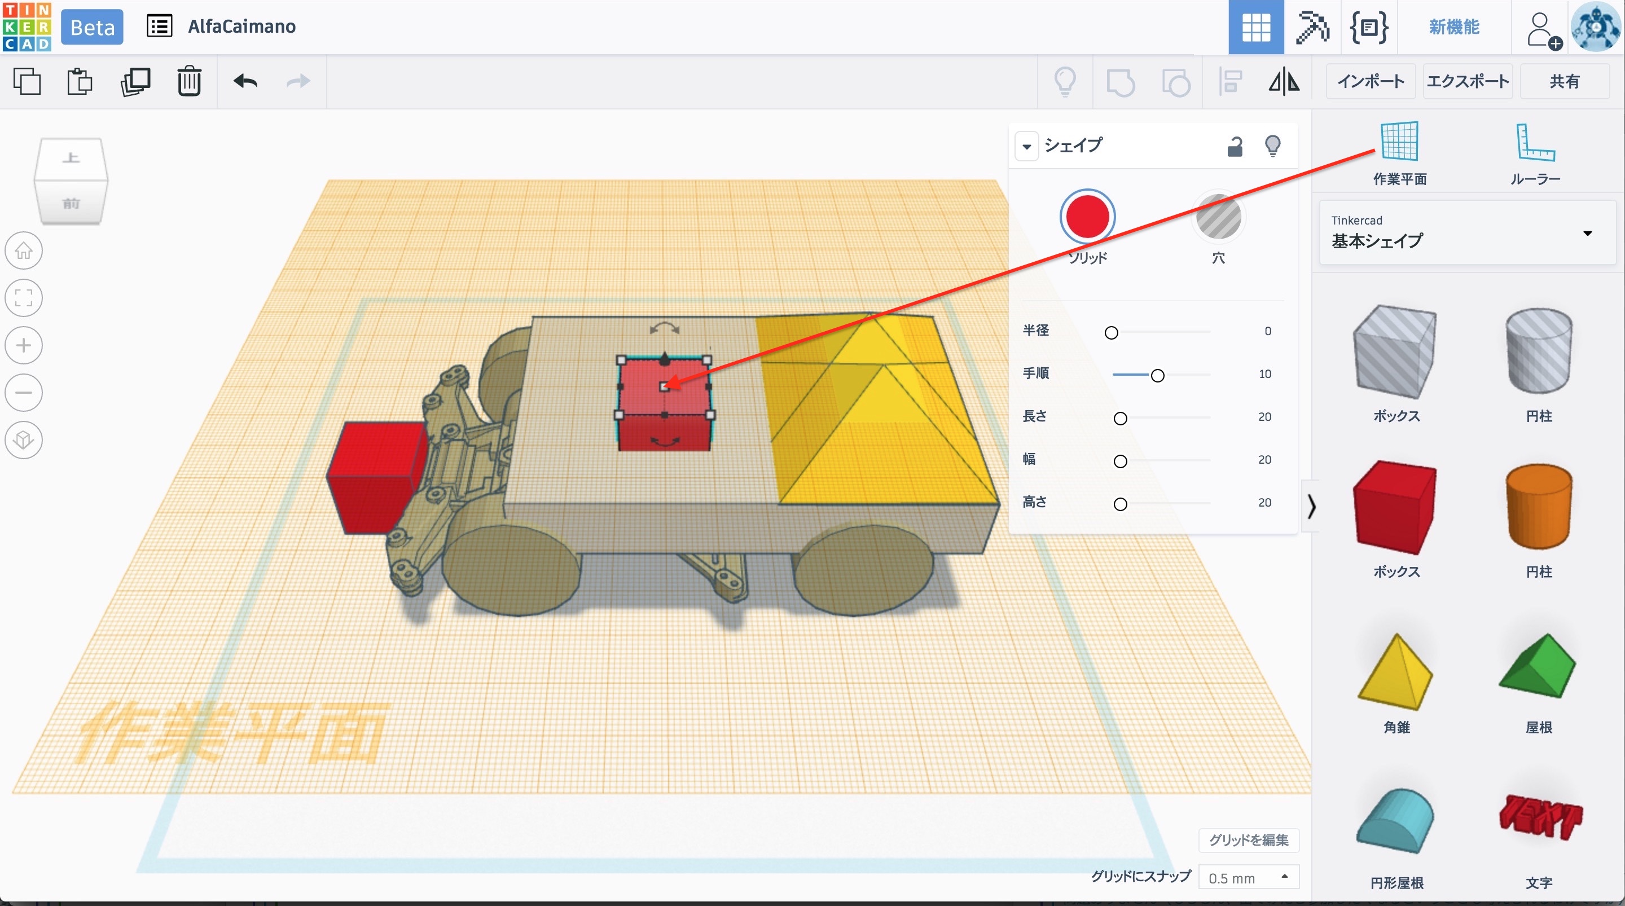Click the undo arrow icon
The width and height of the screenshot is (1625, 906).
coord(245,81)
